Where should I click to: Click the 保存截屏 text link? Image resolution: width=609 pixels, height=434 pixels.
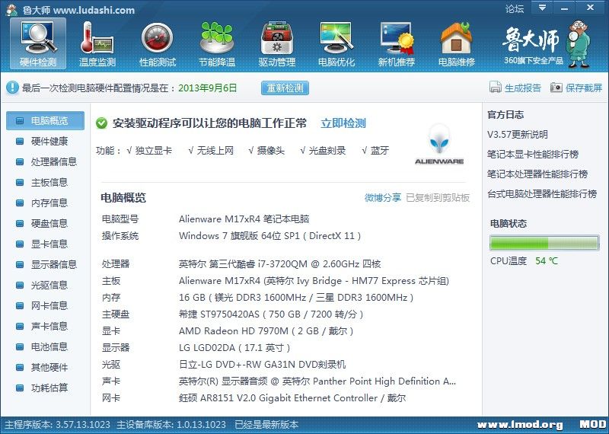point(584,88)
